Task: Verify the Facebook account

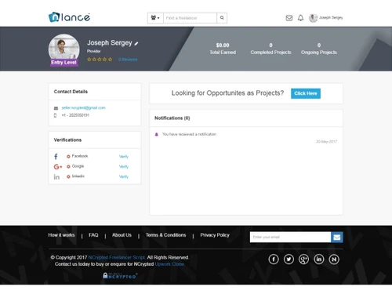Action: (124, 157)
